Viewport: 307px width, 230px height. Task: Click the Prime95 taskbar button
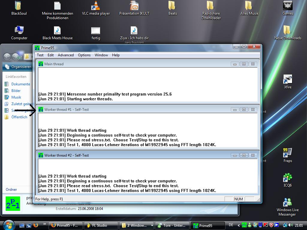(x=208, y=226)
